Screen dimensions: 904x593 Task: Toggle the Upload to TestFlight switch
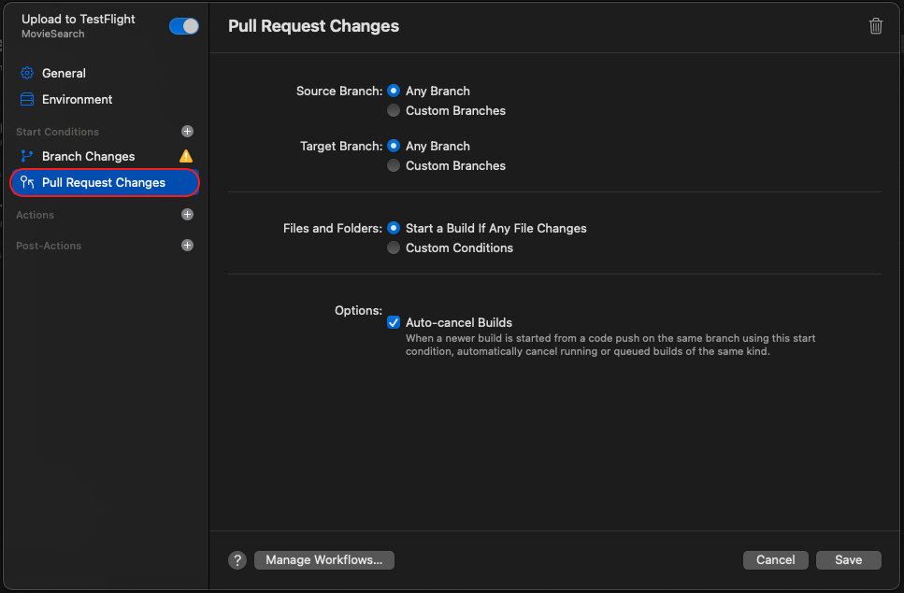(184, 26)
